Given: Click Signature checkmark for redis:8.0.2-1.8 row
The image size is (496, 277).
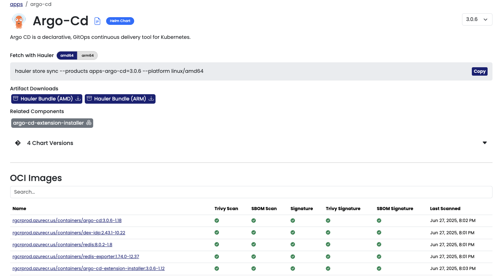Looking at the screenshot, I should pos(293,244).
